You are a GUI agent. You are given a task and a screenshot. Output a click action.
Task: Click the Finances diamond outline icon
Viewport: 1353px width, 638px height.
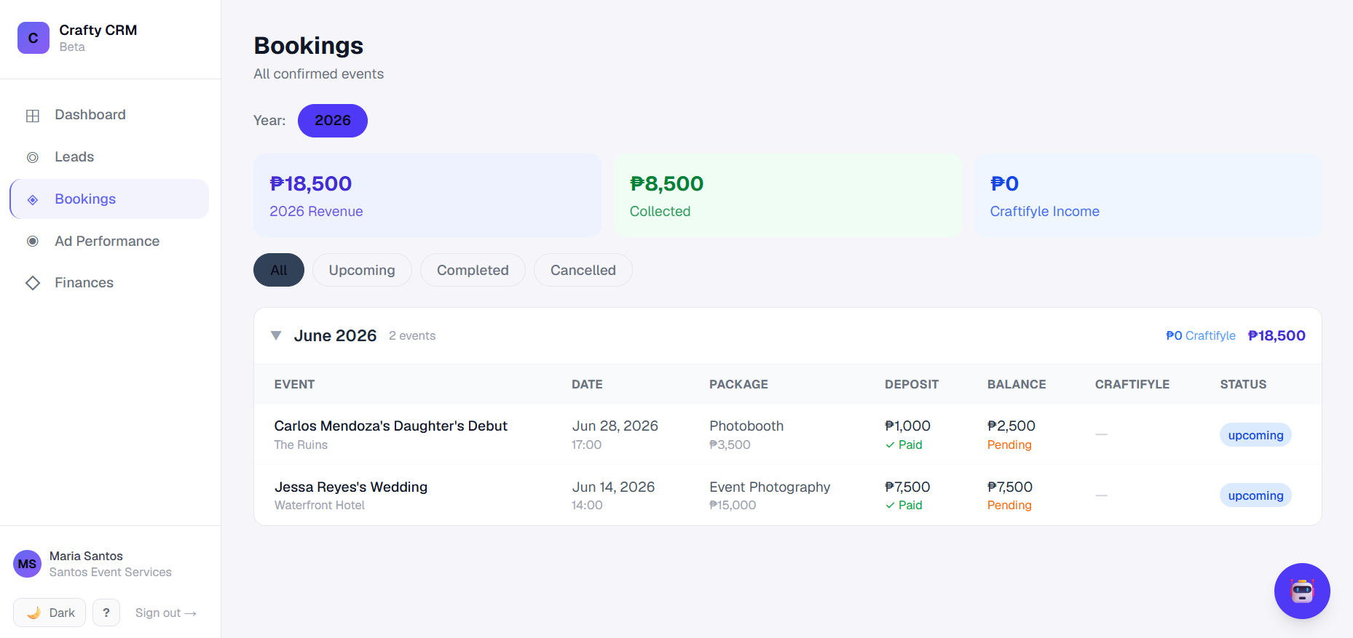tap(33, 283)
